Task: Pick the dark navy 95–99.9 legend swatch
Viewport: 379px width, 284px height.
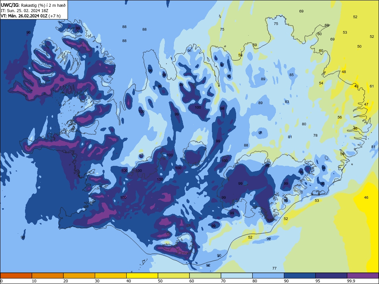Action: pos(331,276)
